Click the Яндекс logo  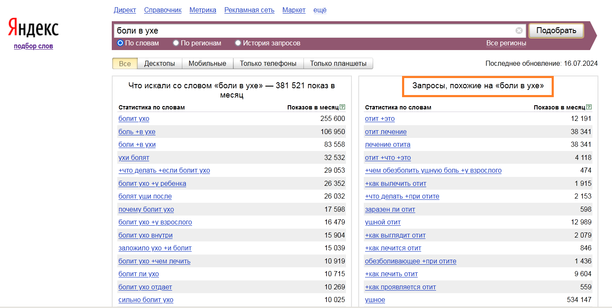33,28
